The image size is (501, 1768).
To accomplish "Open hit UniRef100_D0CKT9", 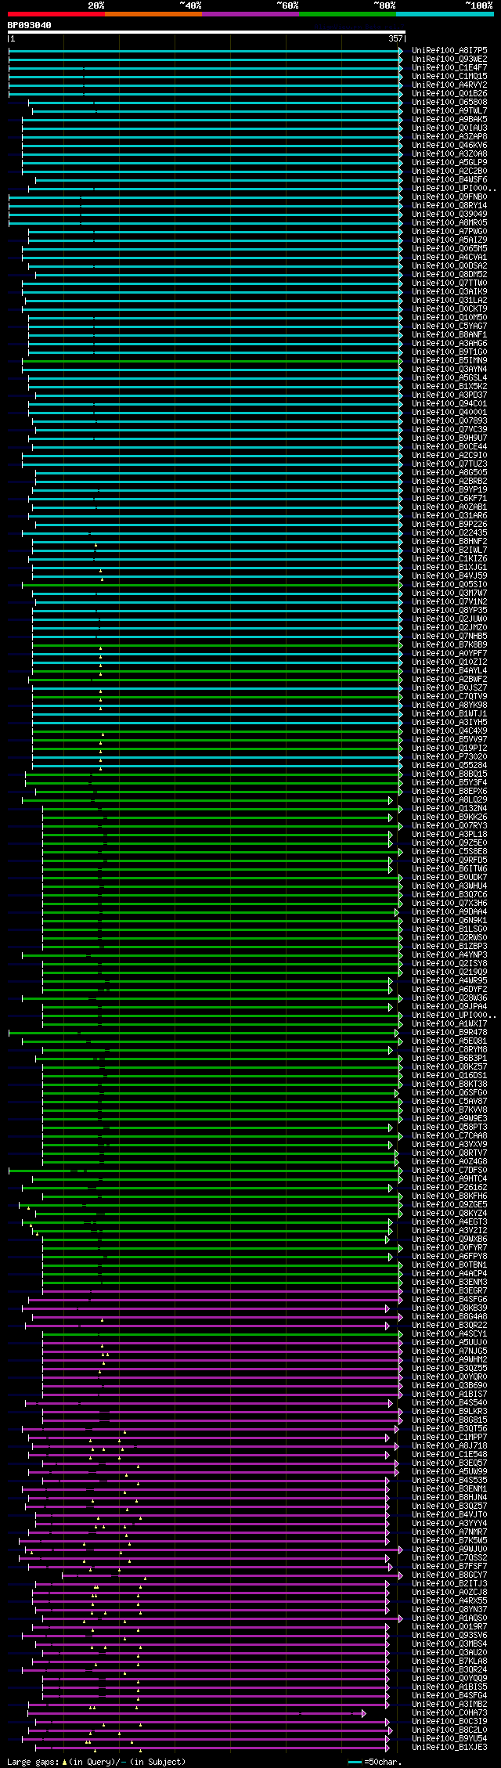I will click(x=449, y=308).
